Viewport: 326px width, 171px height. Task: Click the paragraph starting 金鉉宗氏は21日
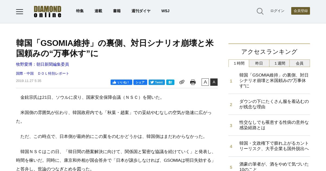(x=92, y=97)
